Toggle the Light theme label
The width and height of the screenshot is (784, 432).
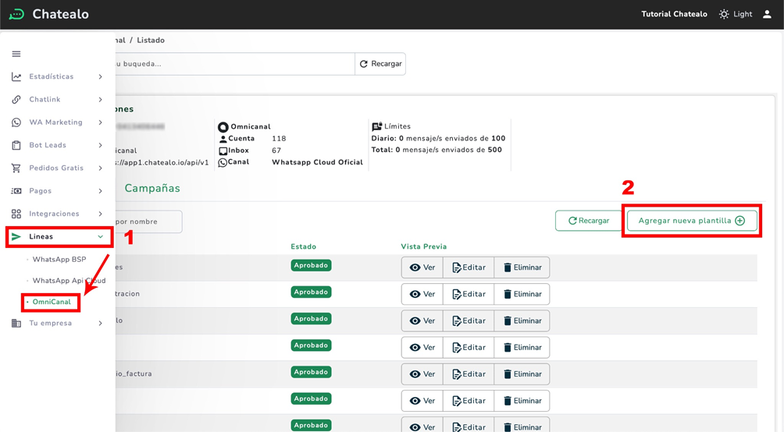pyautogui.click(x=743, y=14)
